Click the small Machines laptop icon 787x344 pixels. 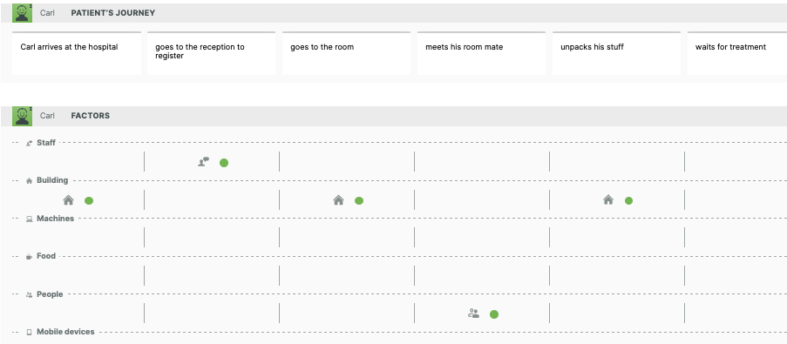(x=29, y=219)
